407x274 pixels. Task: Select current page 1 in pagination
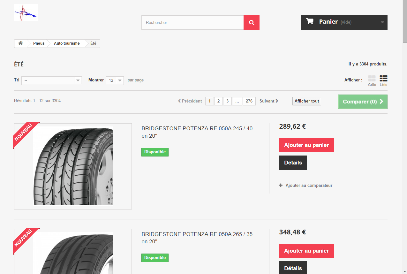[x=209, y=101]
